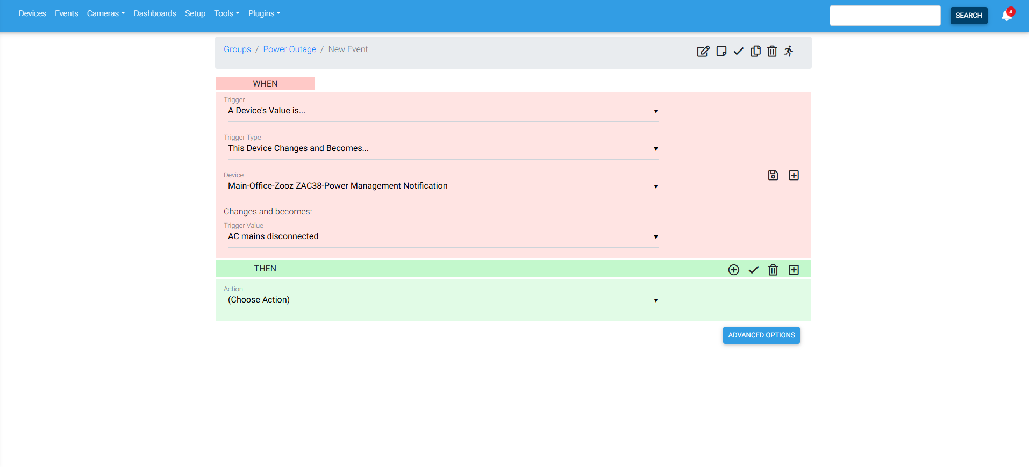
Task: Open the Device dropdown
Action: tap(443, 186)
